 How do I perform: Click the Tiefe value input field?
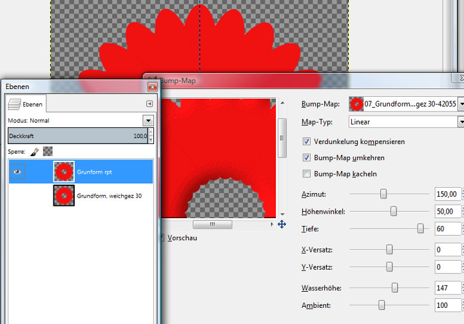click(x=447, y=228)
